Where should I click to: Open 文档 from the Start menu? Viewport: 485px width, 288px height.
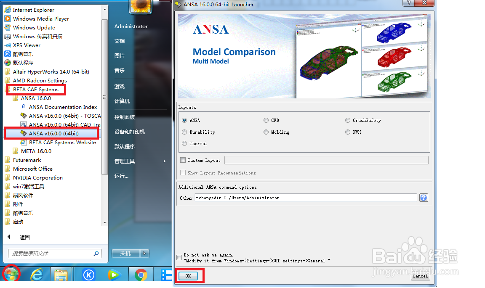(x=120, y=41)
